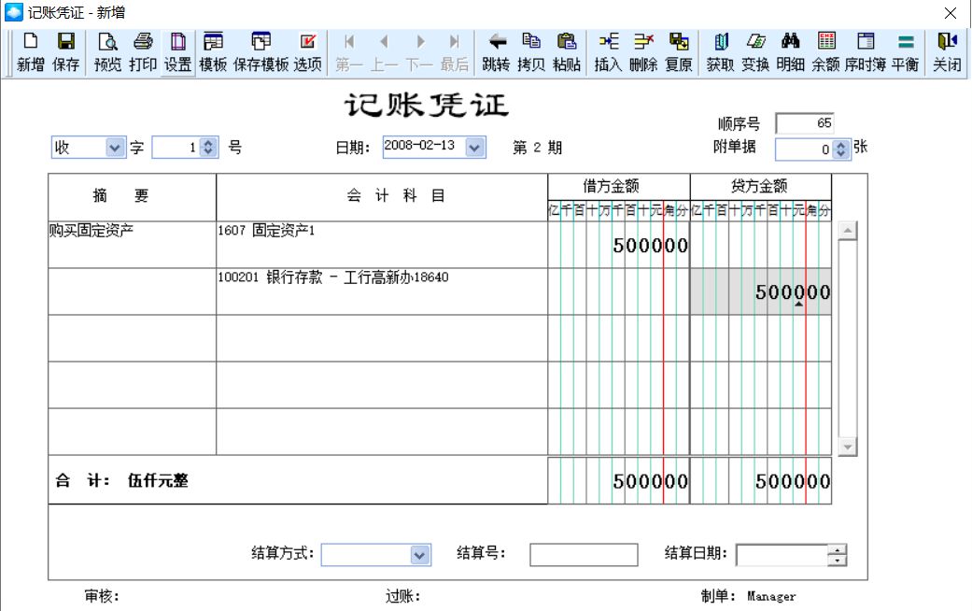Close the voucher with 关闭 icon

tap(947, 52)
